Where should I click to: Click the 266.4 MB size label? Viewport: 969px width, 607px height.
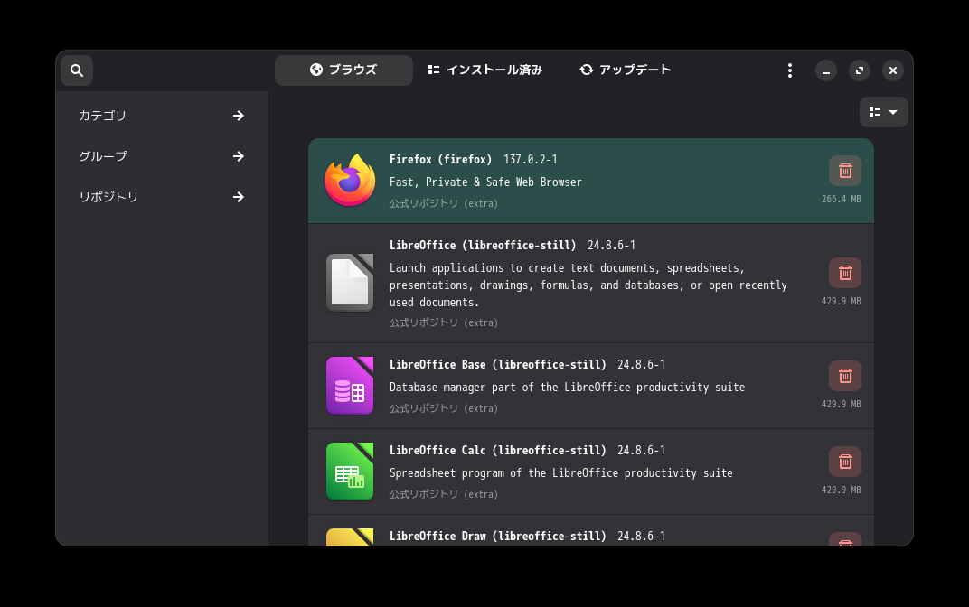(x=841, y=199)
